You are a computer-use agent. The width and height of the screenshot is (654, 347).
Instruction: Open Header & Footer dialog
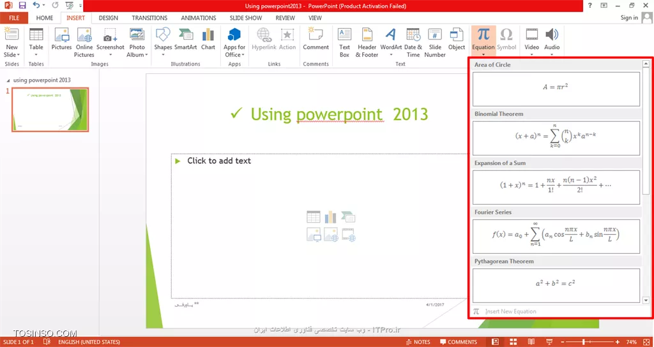click(367, 43)
